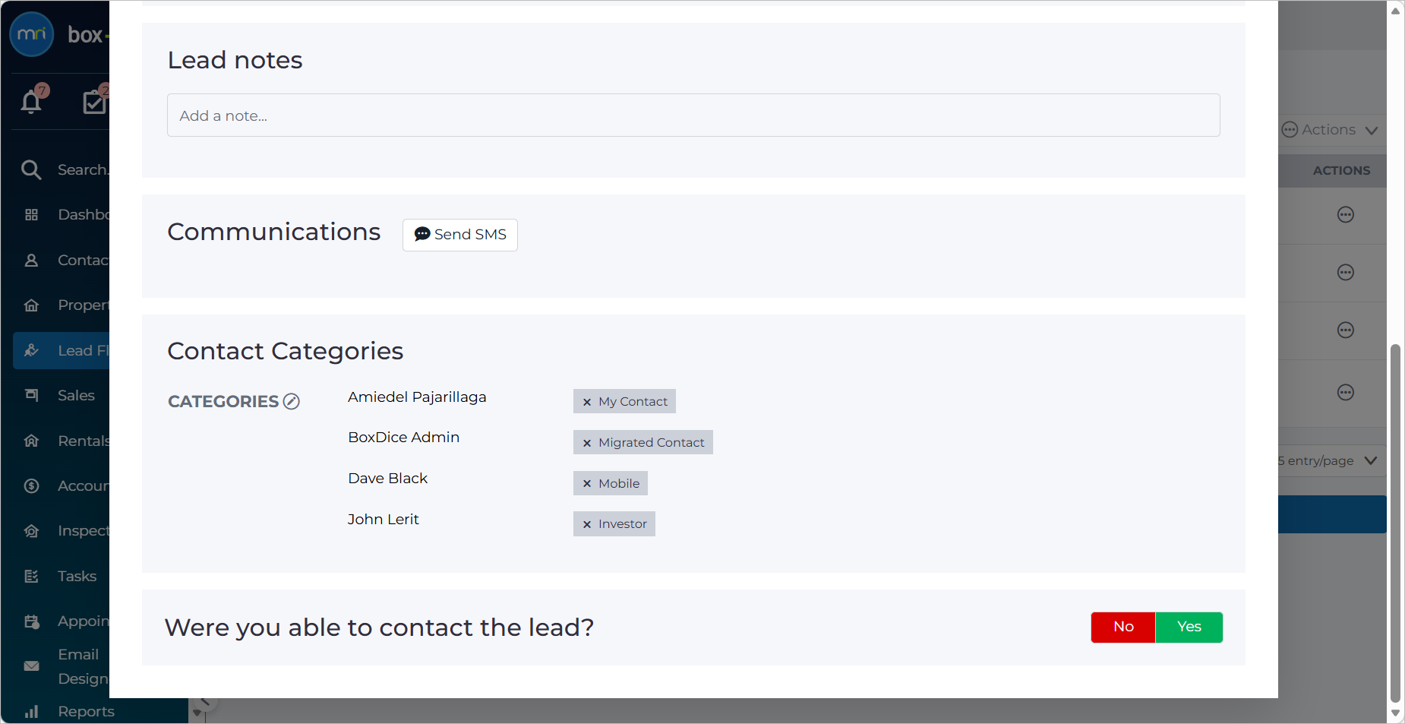1405x724 pixels.
Task: Answer No to contacting the lead
Action: (1123, 627)
